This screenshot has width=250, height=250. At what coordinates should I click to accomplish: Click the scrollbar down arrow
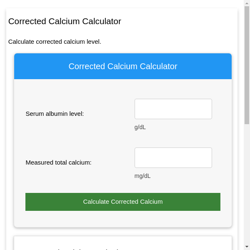tap(247, 247)
